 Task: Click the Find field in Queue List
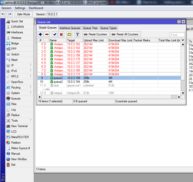point(177,35)
